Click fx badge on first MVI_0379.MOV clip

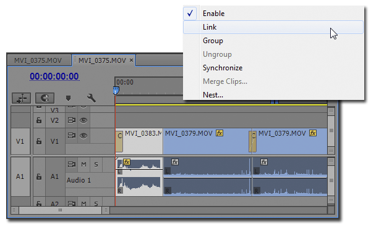click(x=220, y=133)
